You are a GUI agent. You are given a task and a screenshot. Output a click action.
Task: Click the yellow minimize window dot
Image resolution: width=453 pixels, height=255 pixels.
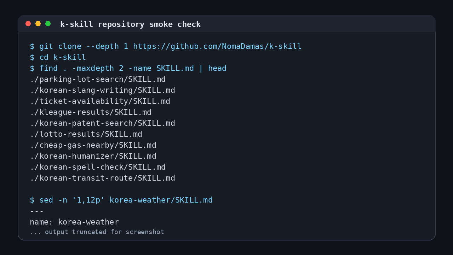[x=38, y=24]
